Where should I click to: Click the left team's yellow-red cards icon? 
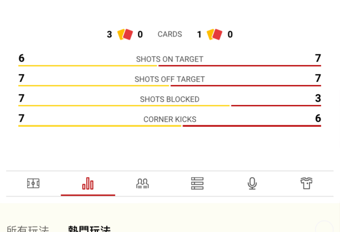pyautogui.click(x=125, y=35)
